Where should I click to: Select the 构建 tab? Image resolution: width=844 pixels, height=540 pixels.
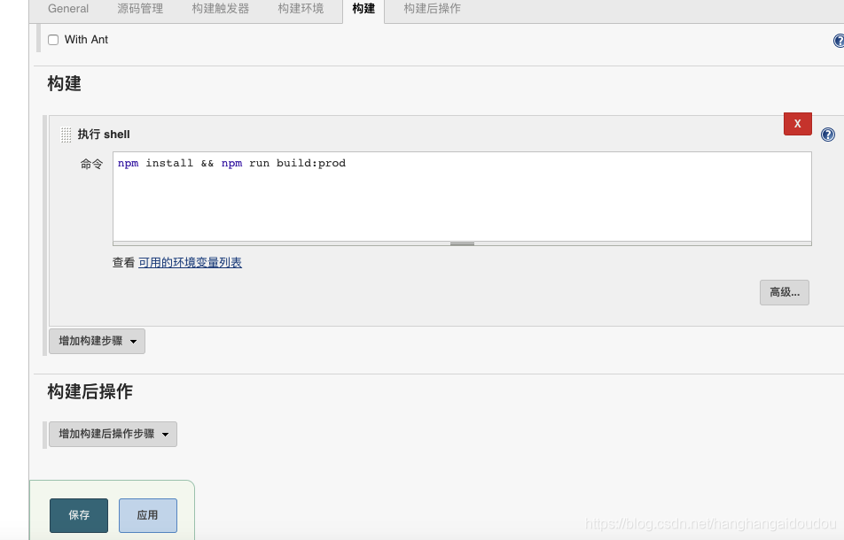pyautogui.click(x=363, y=9)
